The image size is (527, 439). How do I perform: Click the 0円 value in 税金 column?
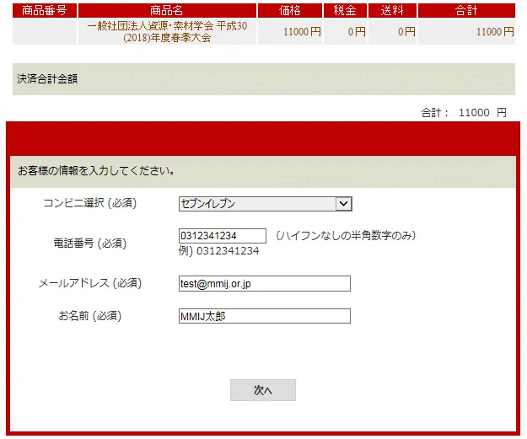[x=356, y=32]
